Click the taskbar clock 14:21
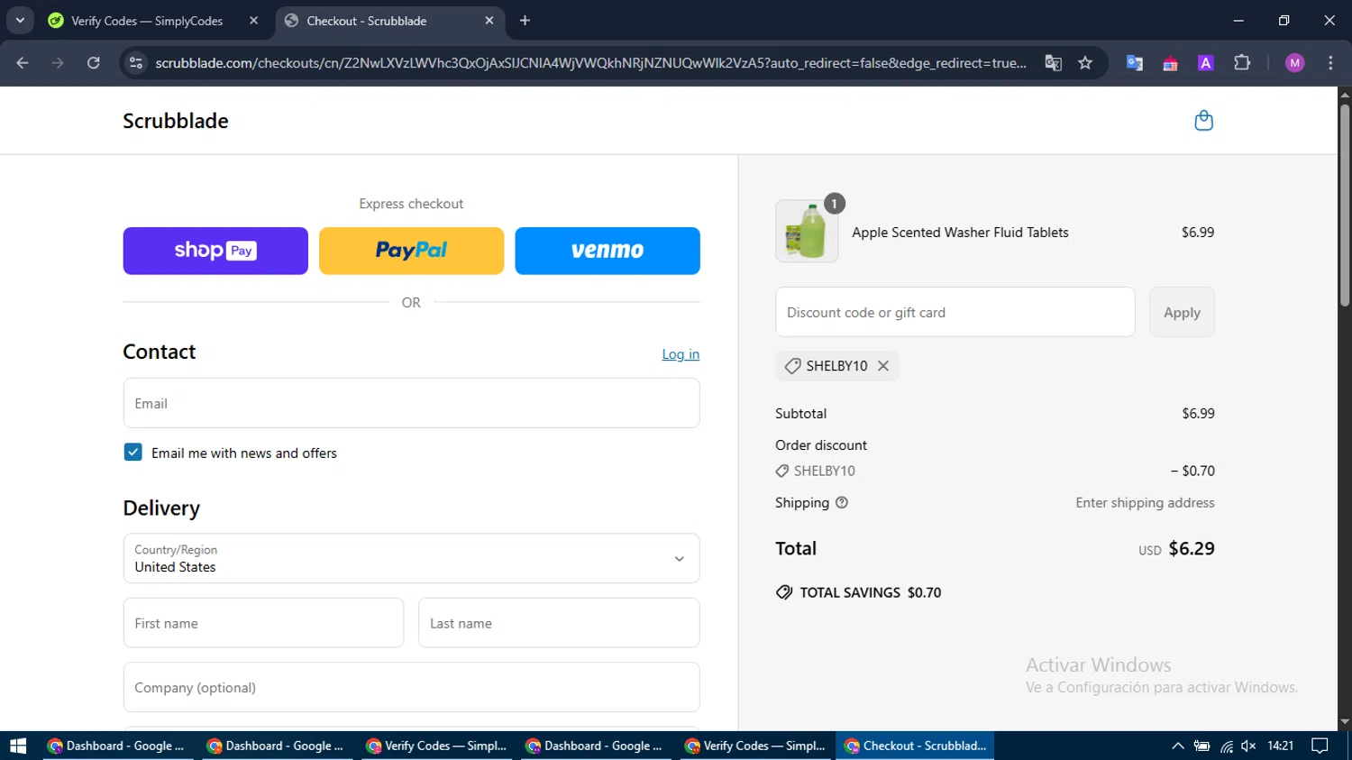 1280,746
